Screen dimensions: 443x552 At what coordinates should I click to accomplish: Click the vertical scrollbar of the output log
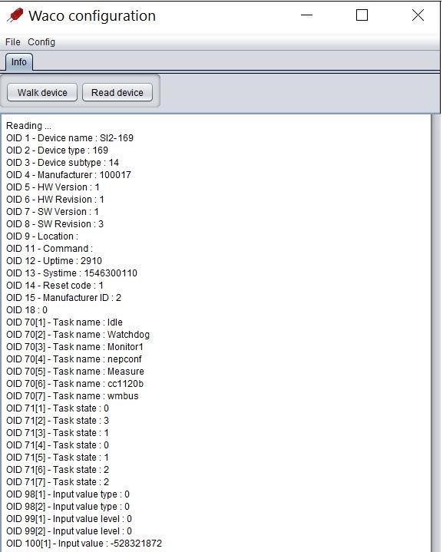tap(436, 332)
